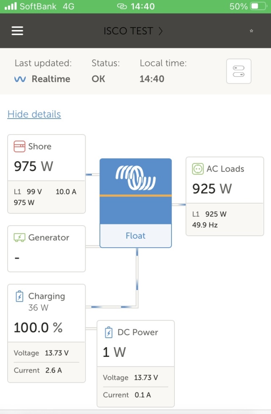Viewport: 271px width, 414px height.
Task: Click the Hide details link
Action: 34,114
